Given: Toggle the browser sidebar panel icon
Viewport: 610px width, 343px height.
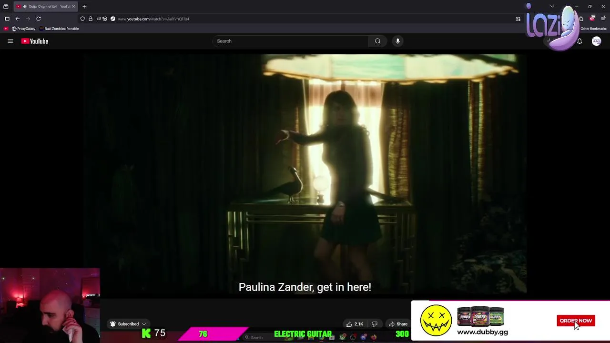Looking at the screenshot, I should click(x=7, y=19).
